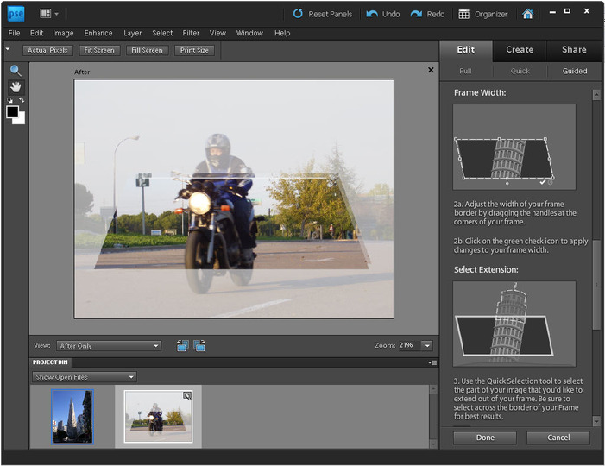The image size is (605, 466).
Task: Open the View After Only dropdown
Action: click(109, 345)
